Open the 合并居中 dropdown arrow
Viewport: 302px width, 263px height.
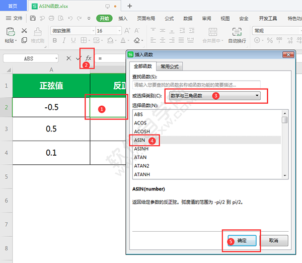[x=222, y=41]
